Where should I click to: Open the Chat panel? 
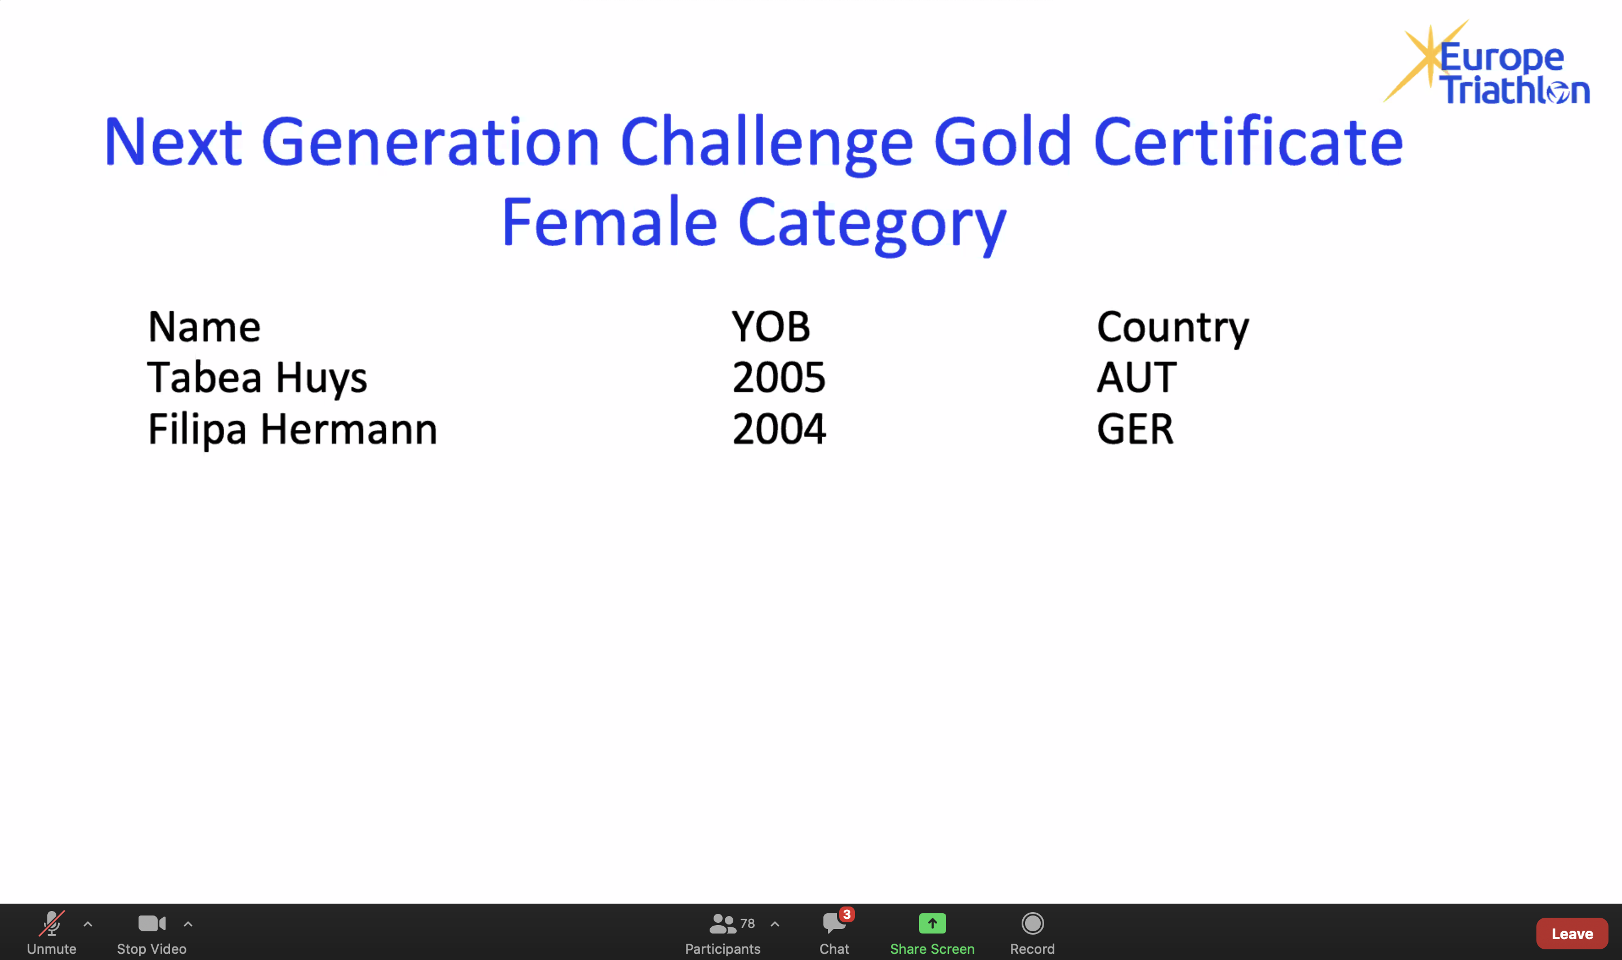point(834,933)
